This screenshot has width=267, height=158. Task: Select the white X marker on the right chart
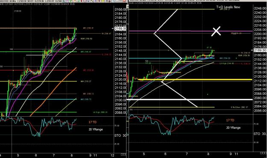tap(216, 31)
